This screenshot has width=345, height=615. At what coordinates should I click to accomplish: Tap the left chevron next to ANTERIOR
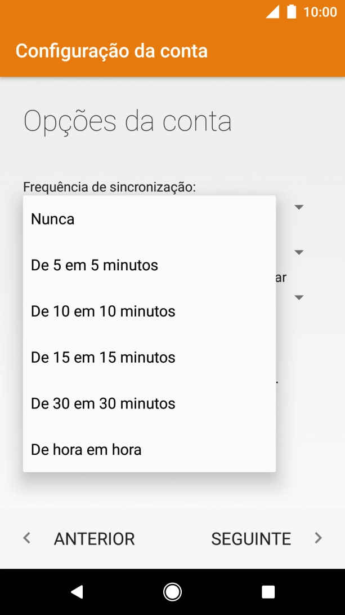point(26,538)
